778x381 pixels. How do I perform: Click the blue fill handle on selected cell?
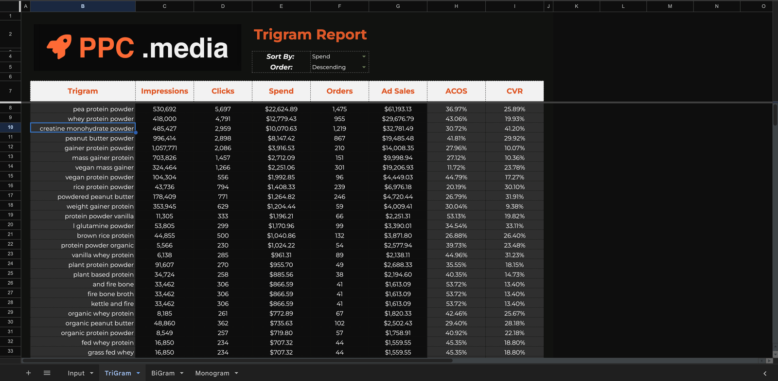[x=136, y=132]
